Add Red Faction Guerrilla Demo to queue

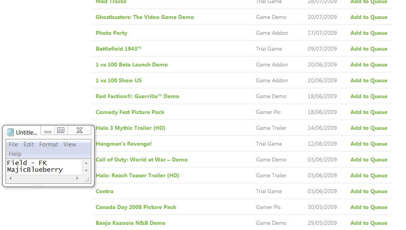(369, 96)
